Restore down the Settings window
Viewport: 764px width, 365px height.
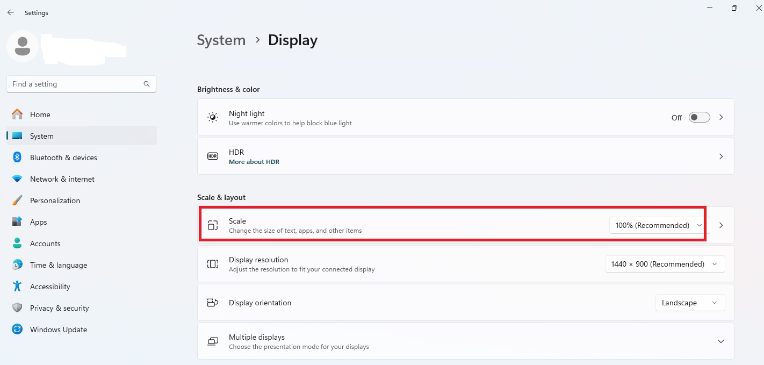[734, 8]
